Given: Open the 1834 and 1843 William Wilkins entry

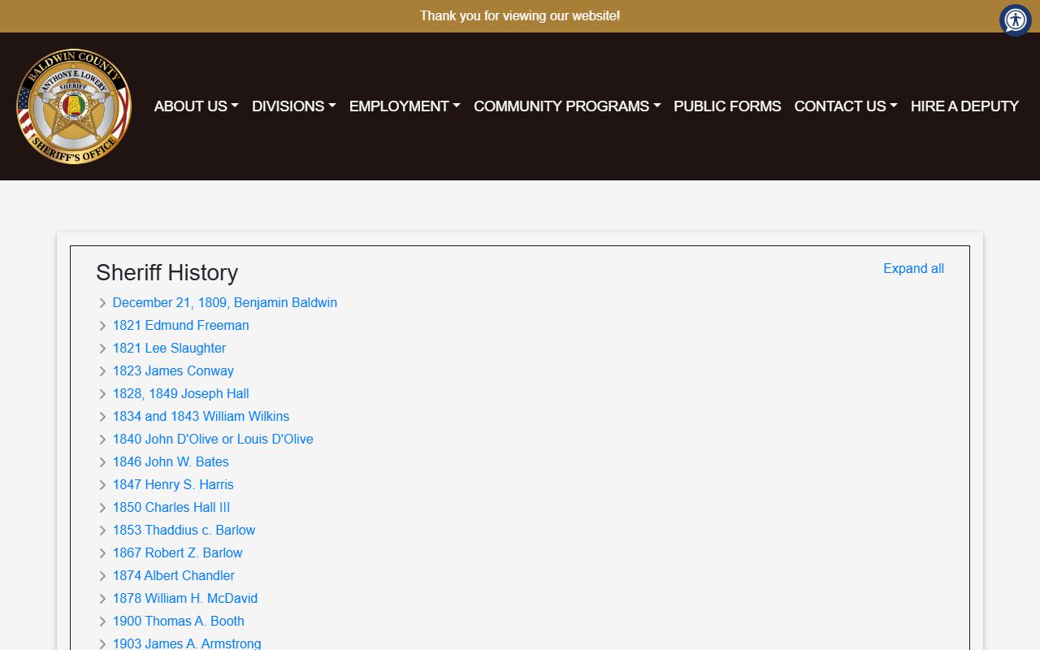Looking at the screenshot, I should click(x=201, y=416).
